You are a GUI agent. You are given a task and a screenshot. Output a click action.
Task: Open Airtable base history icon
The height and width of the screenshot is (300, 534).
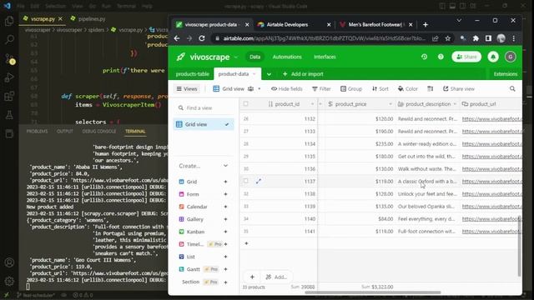[x=424, y=57]
